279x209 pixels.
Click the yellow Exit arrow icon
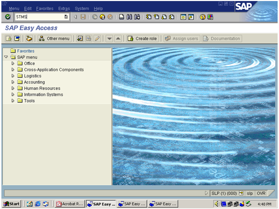[x=102, y=17]
